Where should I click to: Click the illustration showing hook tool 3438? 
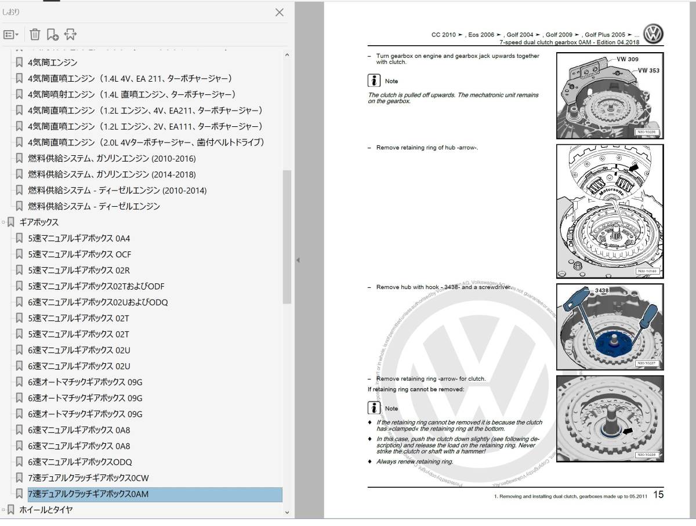pyautogui.click(x=610, y=327)
